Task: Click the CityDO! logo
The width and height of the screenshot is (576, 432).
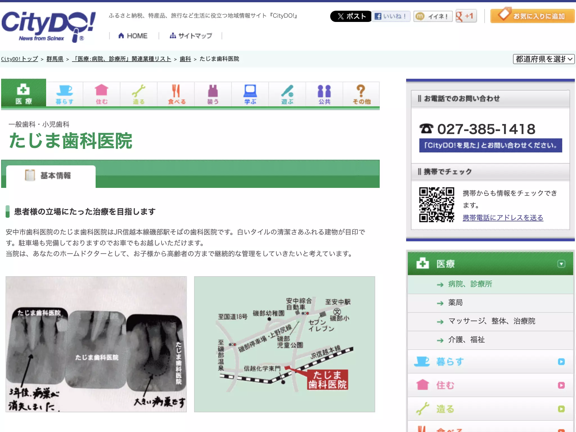Action: click(x=48, y=26)
